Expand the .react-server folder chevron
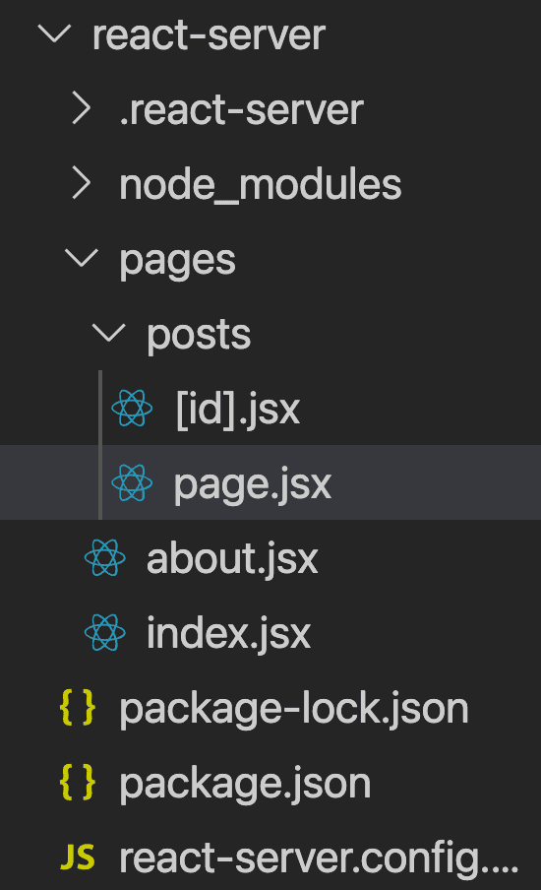 pos(81,109)
